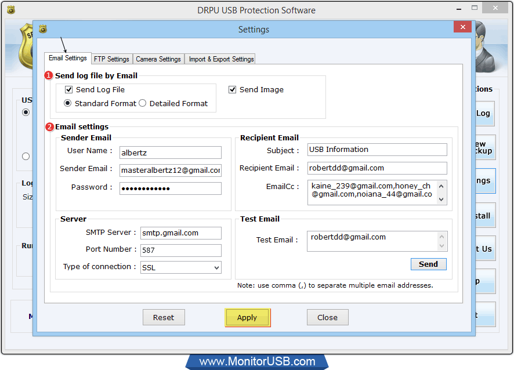Click the 'Send log file by Email' heading
This screenshot has height=370, width=514.
click(96, 76)
